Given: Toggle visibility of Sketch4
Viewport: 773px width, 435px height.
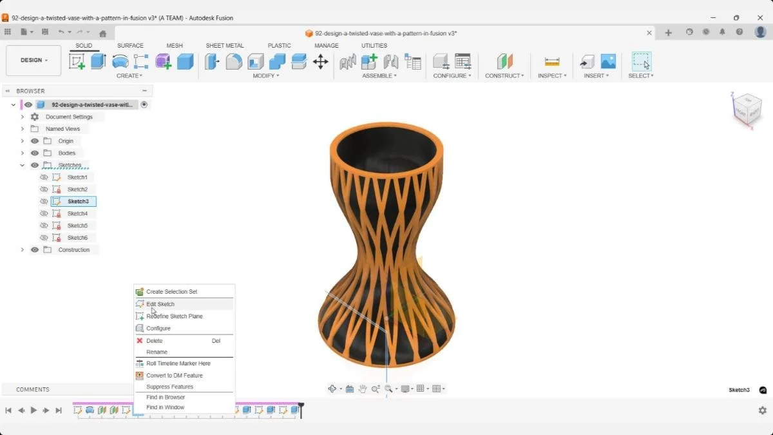Looking at the screenshot, I should click(44, 213).
